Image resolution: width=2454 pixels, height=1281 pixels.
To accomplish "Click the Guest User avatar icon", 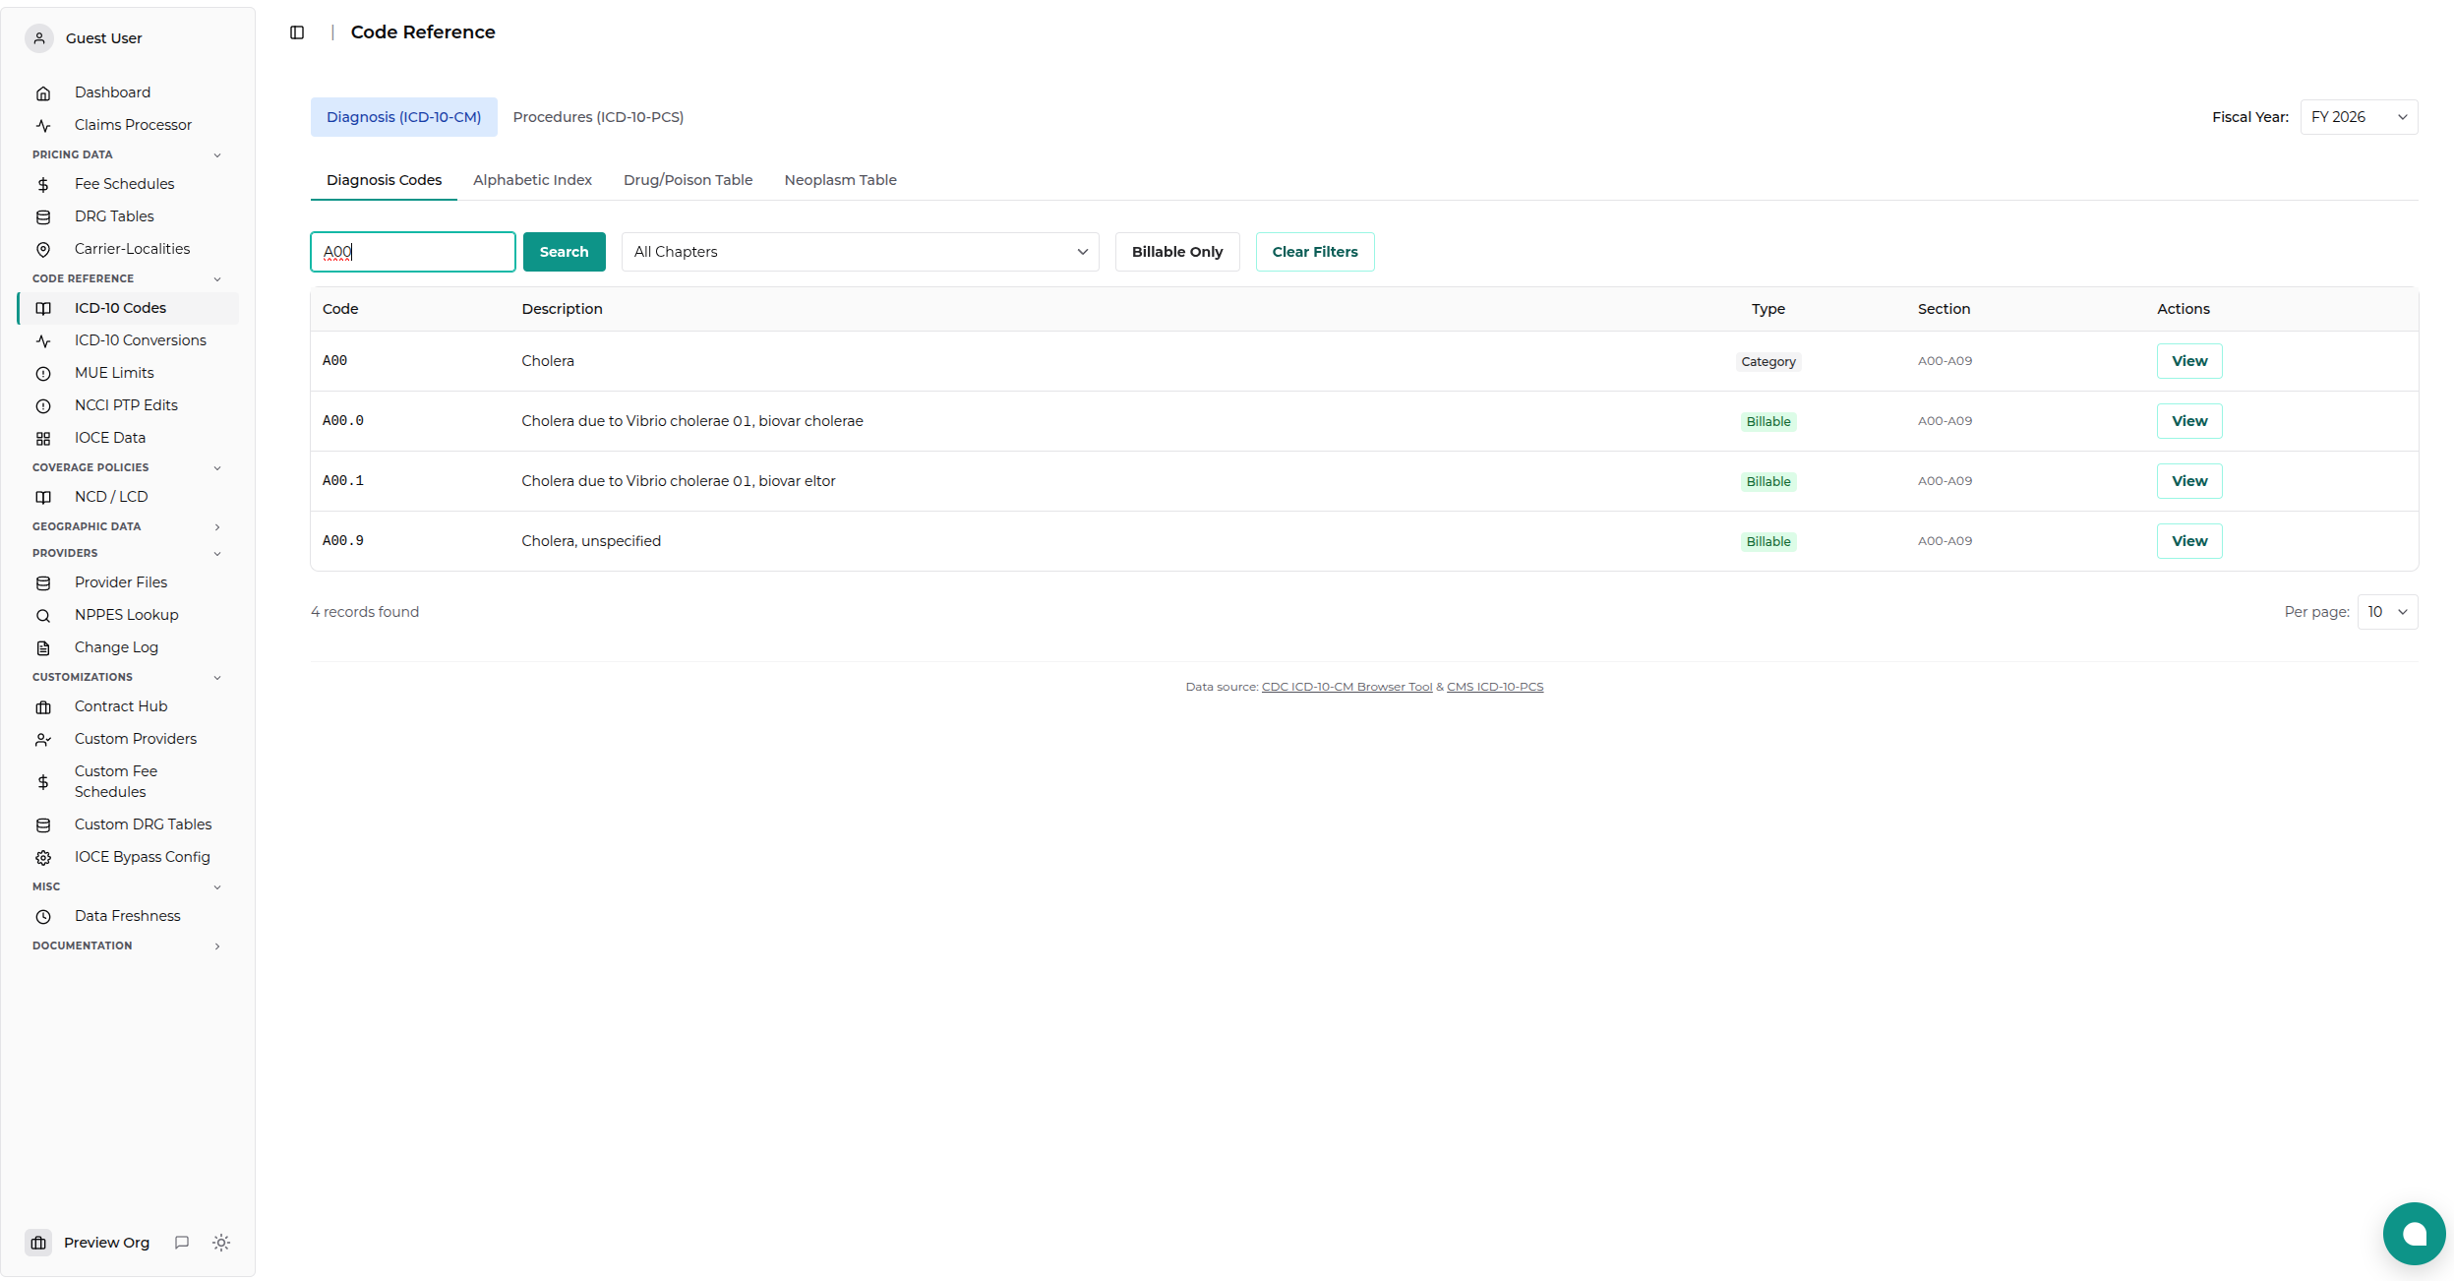I will pyautogui.click(x=39, y=38).
